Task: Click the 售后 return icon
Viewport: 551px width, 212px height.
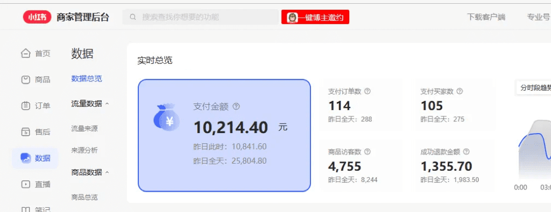Action: (x=25, y=131)
